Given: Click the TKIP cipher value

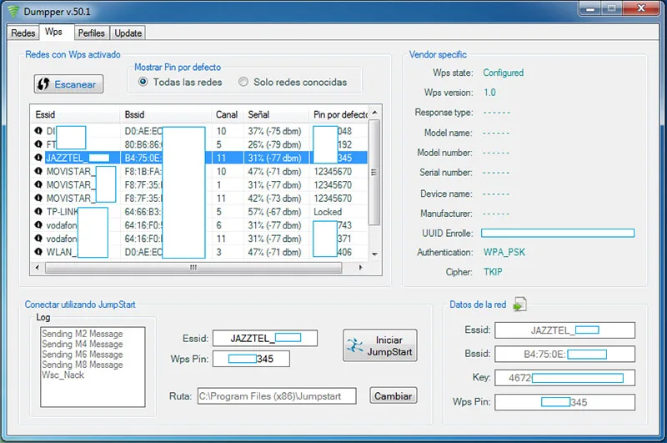Looking at the screenshot, I should click(493, 271).
